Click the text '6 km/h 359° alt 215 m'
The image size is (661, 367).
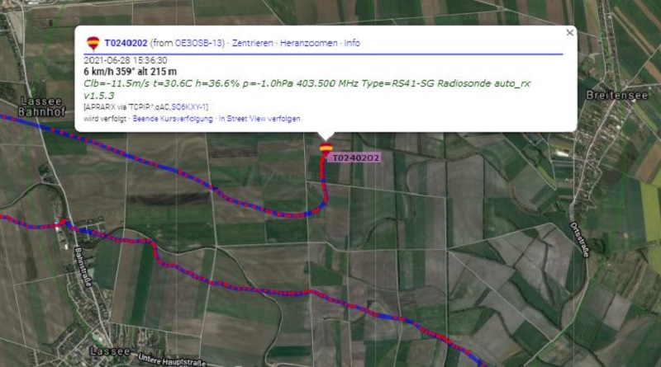(x=131, y=72)
